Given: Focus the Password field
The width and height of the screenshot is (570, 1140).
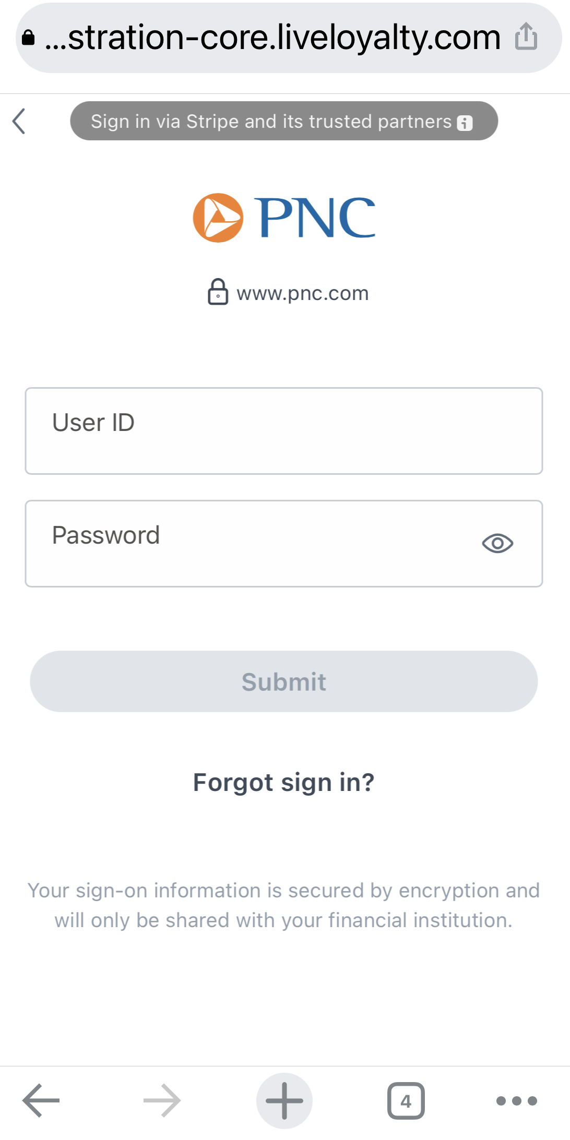Looking at the screenshot, I should [251, 544].
